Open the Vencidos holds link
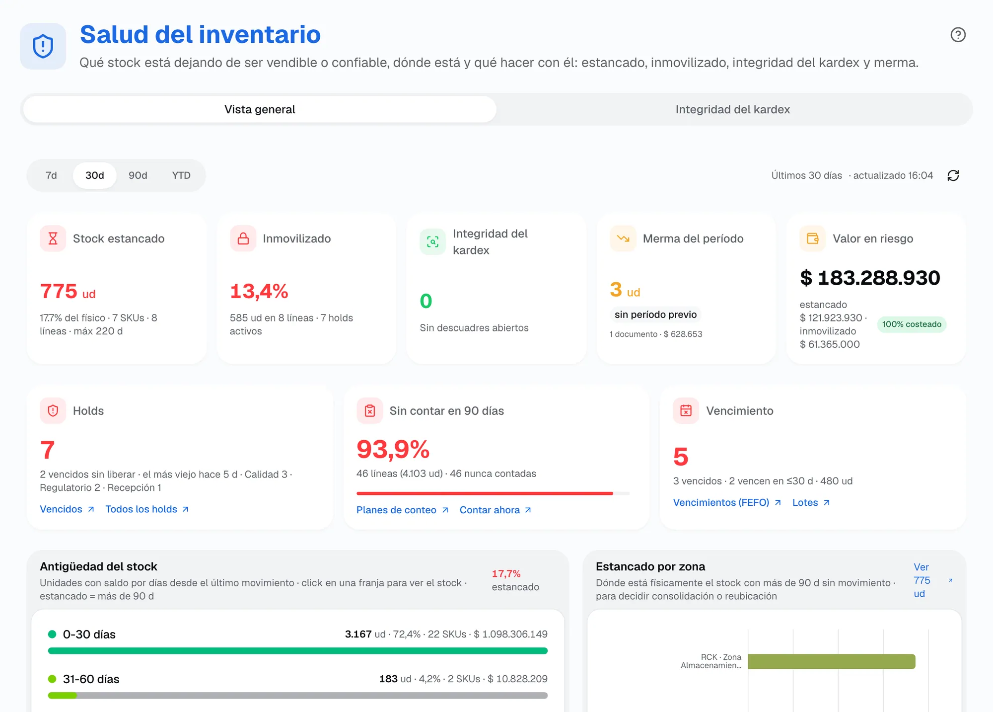Screen dimensions: 993x712 pyautogui.click(x=67, y=509)
